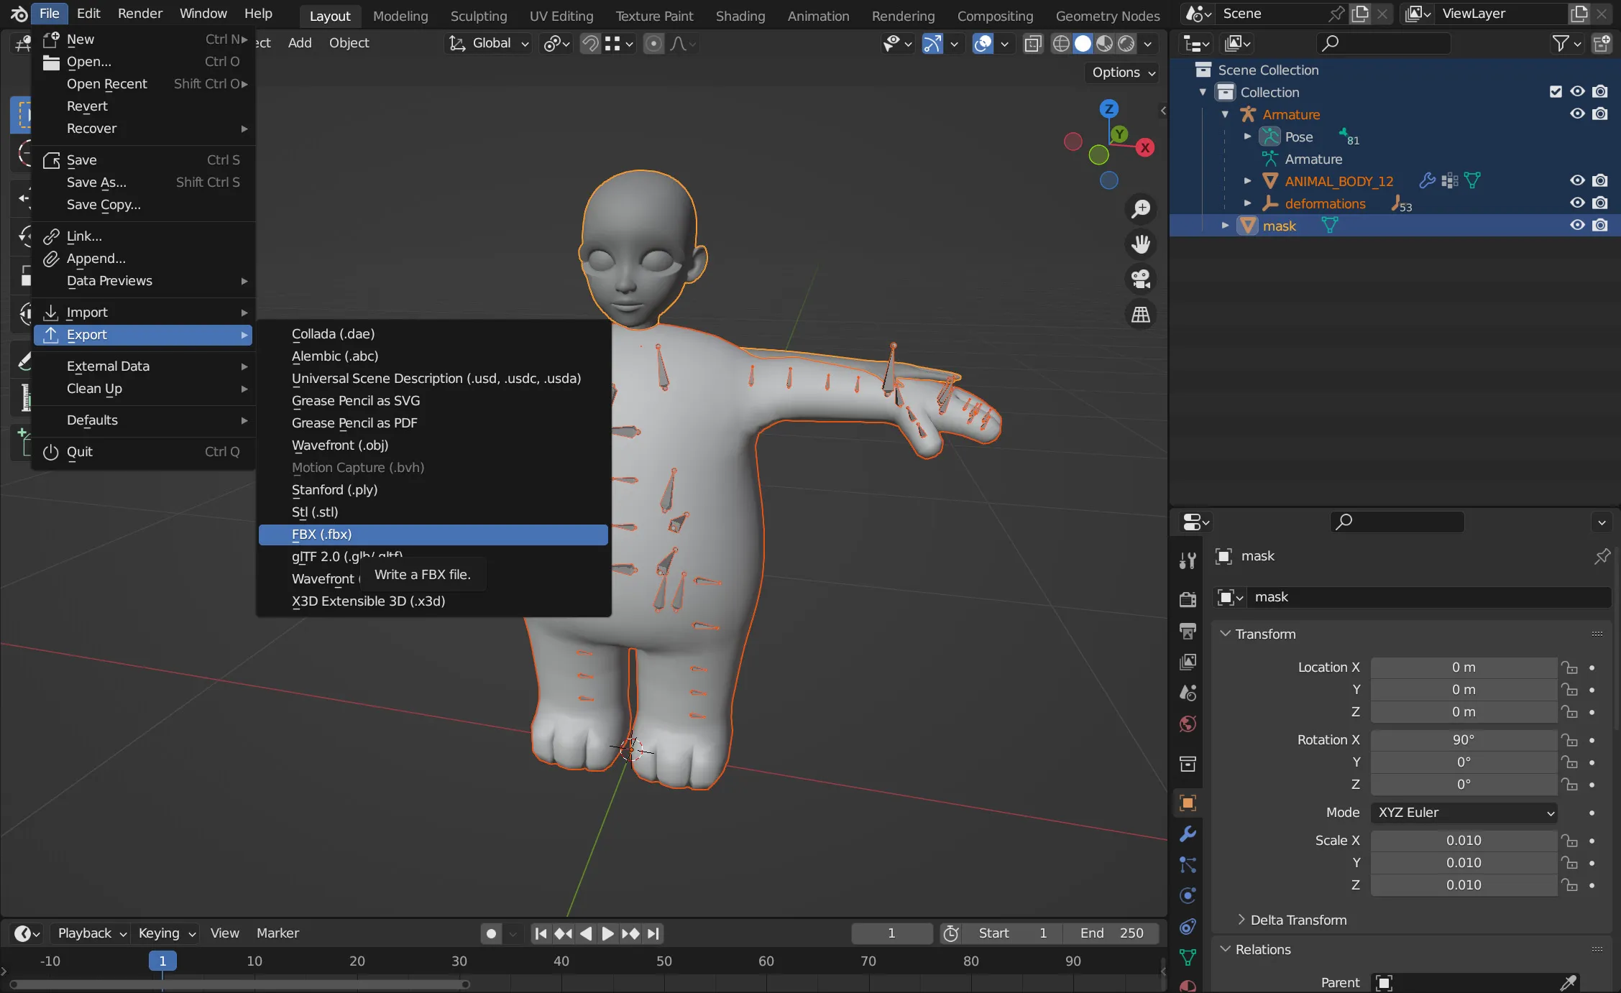Click play animation button

607,933
